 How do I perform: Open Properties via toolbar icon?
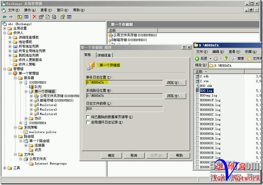41,17
